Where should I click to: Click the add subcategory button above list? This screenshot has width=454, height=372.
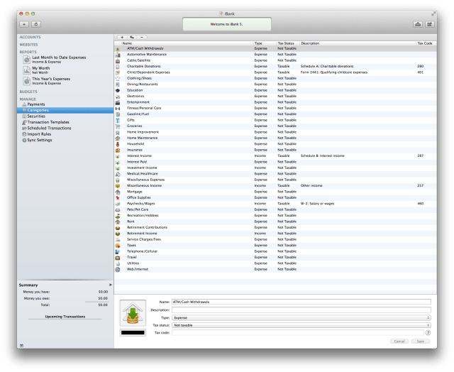[x=132, y=36]
